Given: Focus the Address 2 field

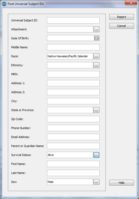Looking at the screenshot, I should tap(73, 92).
